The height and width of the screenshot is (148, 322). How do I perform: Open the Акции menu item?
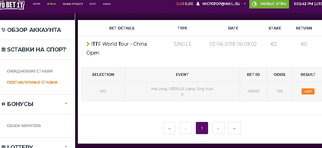(106, 4)
